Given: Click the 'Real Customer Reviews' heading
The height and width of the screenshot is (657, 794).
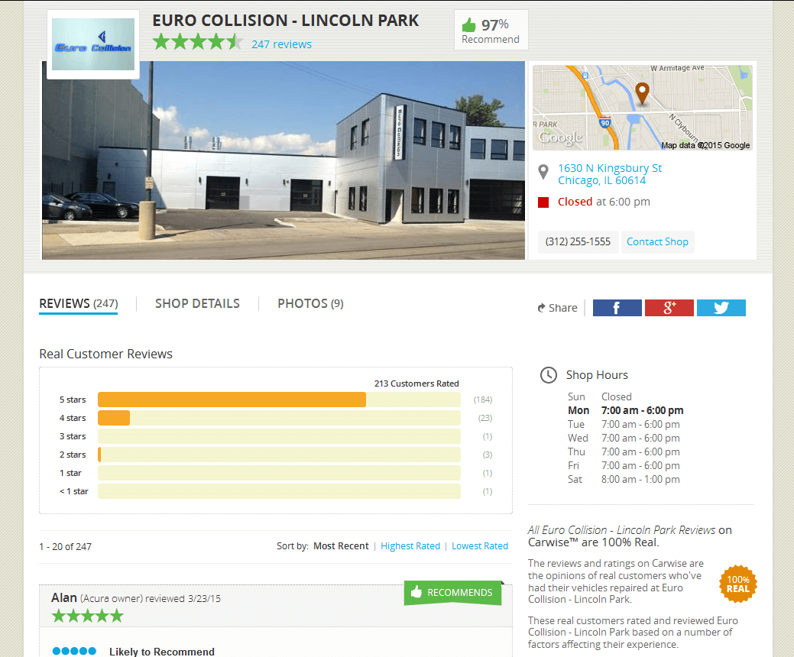Looking at the screenshot, I should coord(105,354).
